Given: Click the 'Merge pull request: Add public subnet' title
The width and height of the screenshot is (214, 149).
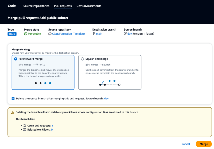Looking at the screenshot, I should pos(38,18).
